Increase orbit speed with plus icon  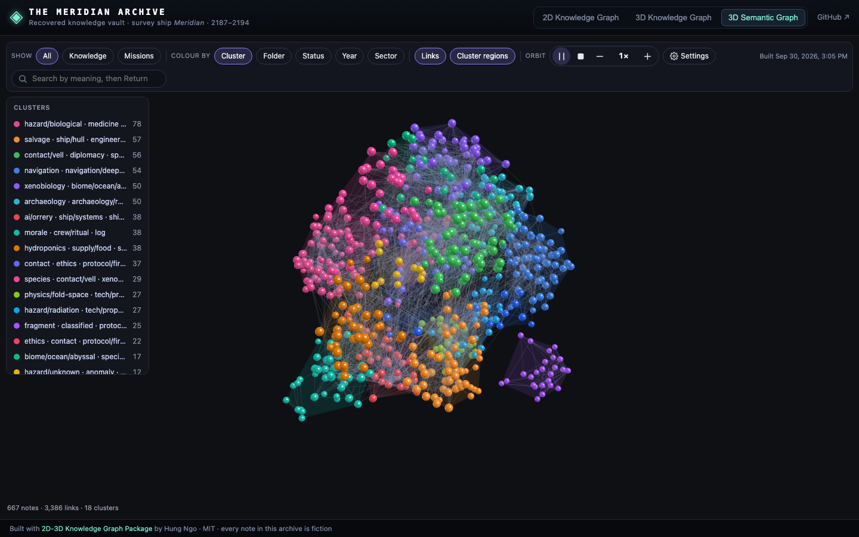[647, 56]
